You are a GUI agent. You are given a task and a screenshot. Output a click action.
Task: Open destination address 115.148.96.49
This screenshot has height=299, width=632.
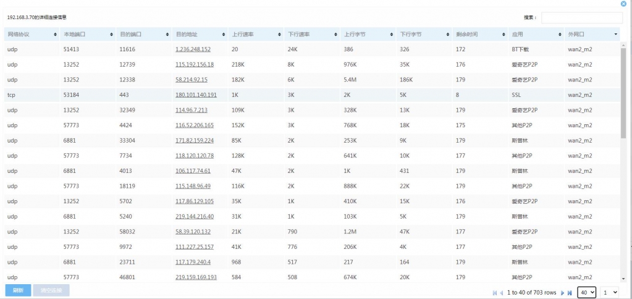193,186
